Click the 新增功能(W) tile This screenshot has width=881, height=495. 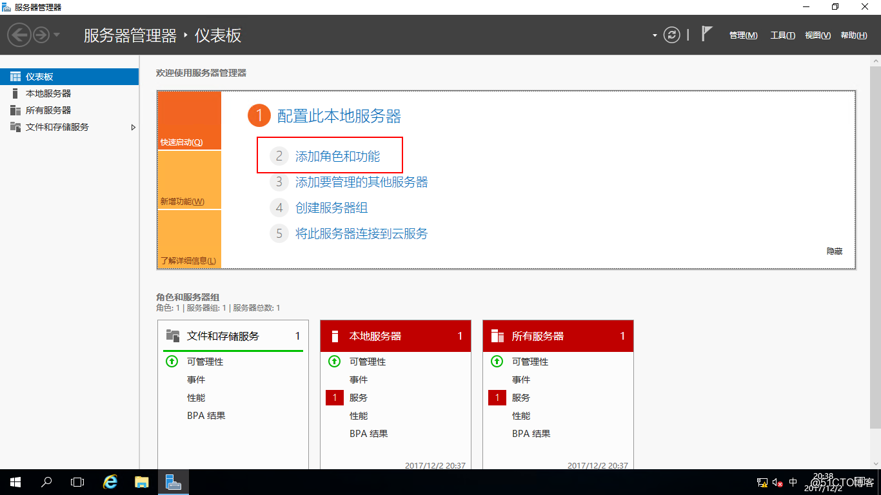(x=189, y=180)
